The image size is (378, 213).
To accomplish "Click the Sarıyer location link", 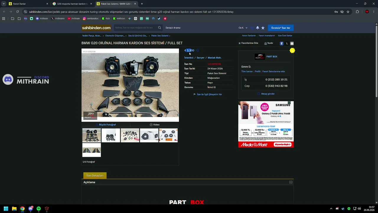I will coord(201,58).
